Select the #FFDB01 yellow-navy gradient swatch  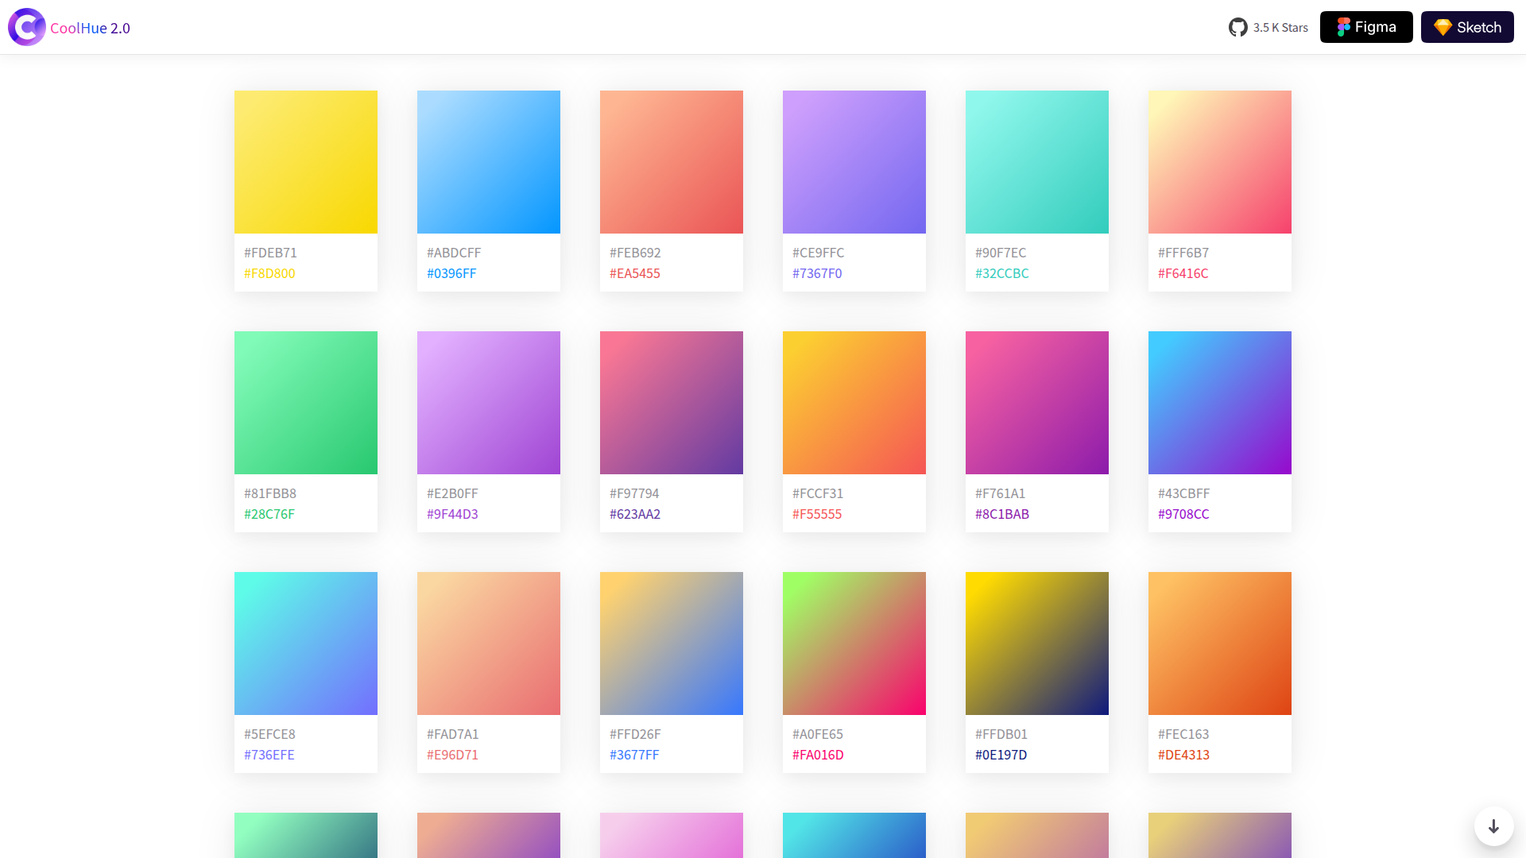click(x=1037, y=643)
